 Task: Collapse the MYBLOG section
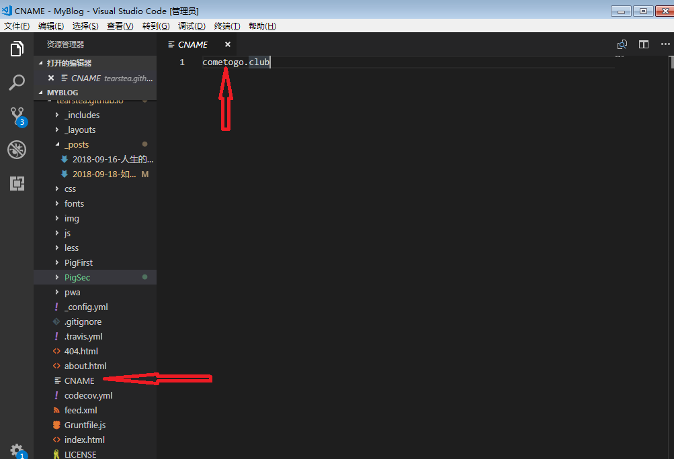pos(41,93)
